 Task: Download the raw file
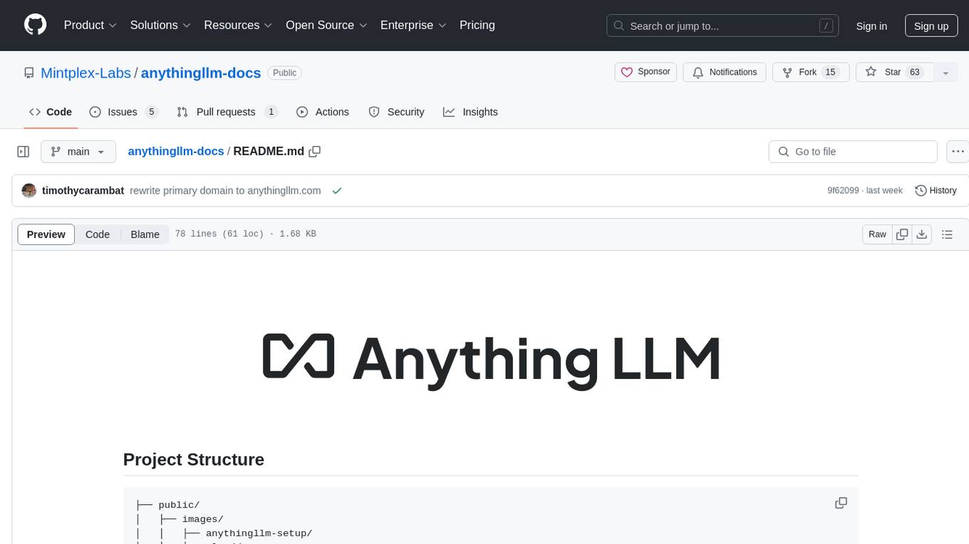922,234
